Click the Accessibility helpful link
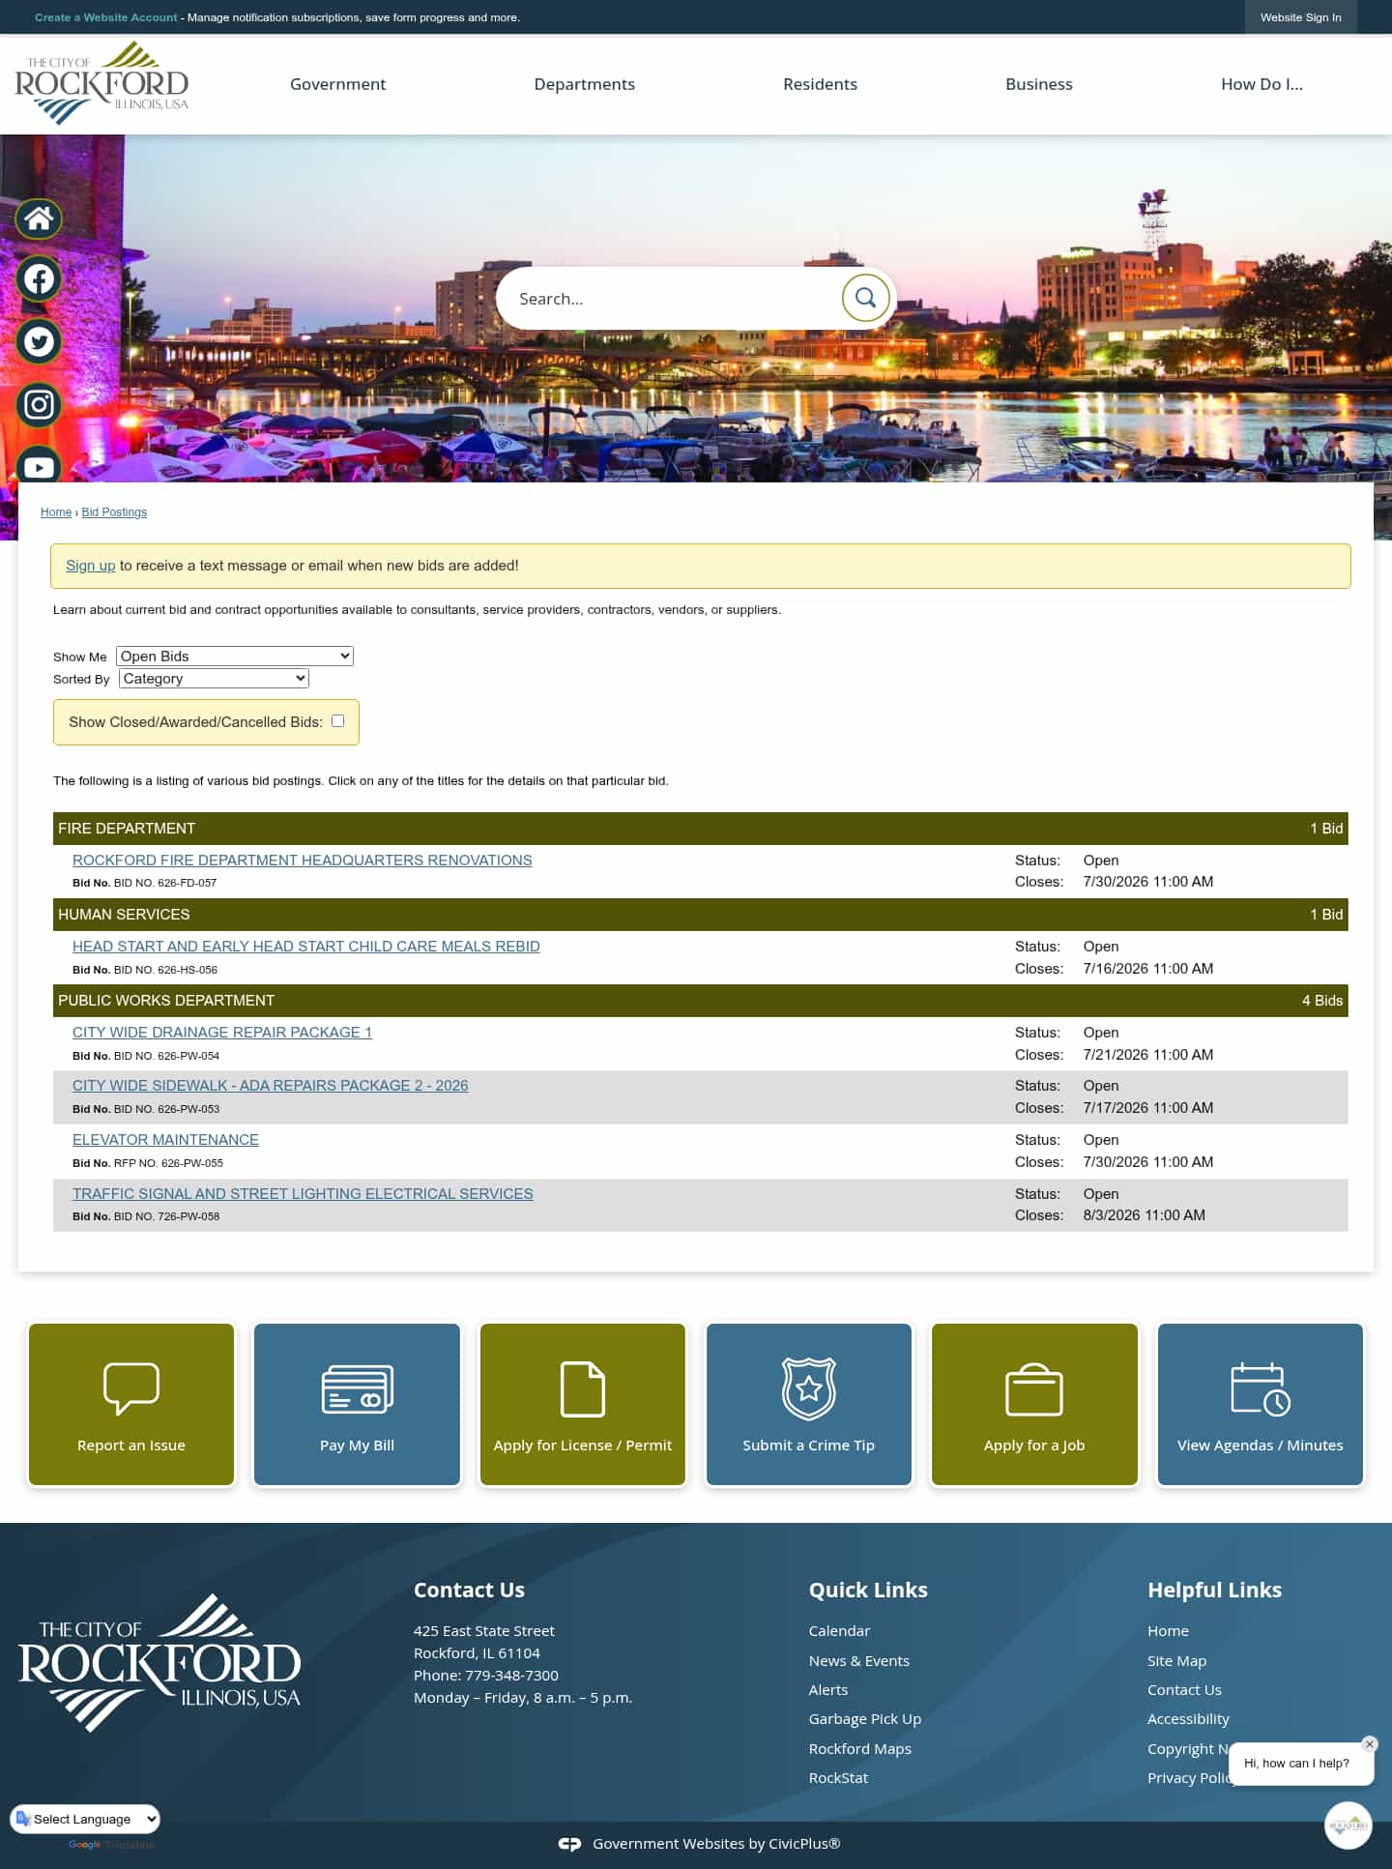1392x1869 pixels. click(1188, 1719)
